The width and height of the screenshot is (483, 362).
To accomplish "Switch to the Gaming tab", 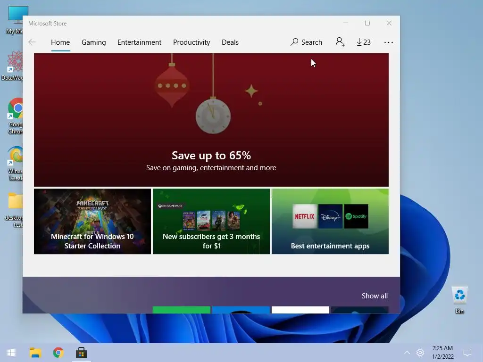I will click(x=94, y=42).
